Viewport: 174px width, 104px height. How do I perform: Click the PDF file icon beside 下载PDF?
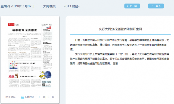pos(22,97)
